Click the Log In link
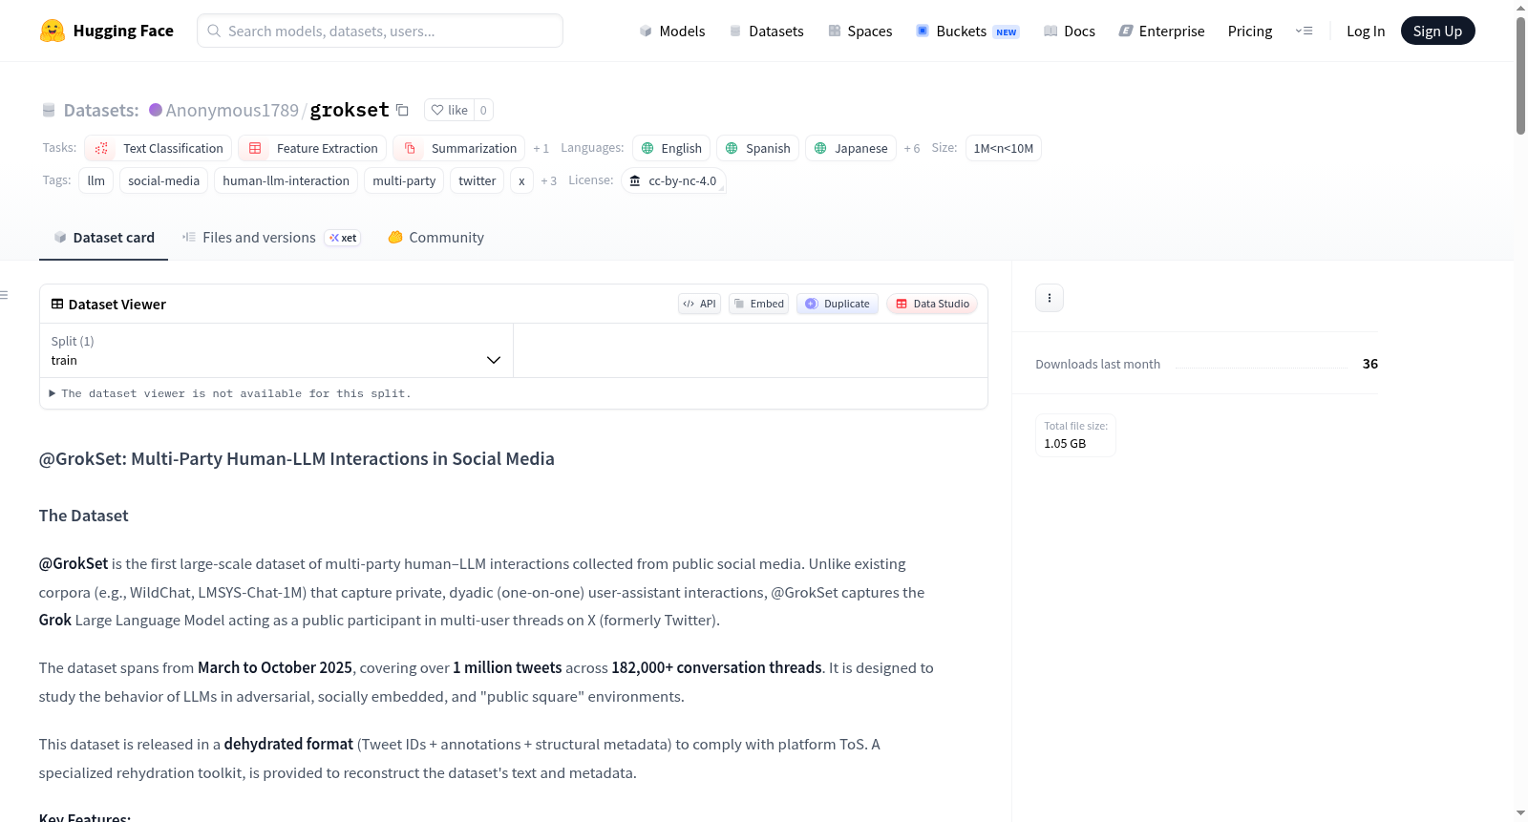The width and height of the screenshot is (1528, 822). click(x=1366, y=31)
